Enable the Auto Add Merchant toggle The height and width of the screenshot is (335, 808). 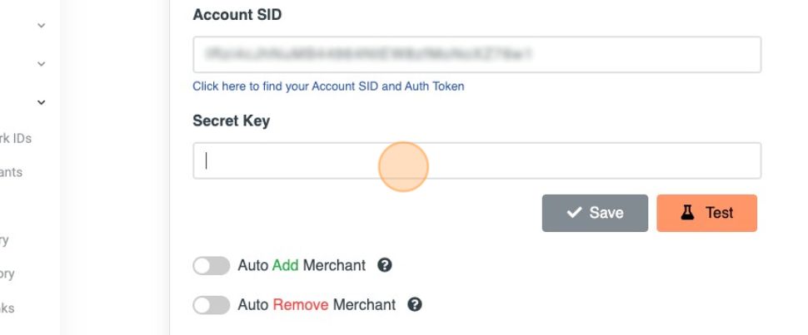pyautogui.click(x=211, y=265)
